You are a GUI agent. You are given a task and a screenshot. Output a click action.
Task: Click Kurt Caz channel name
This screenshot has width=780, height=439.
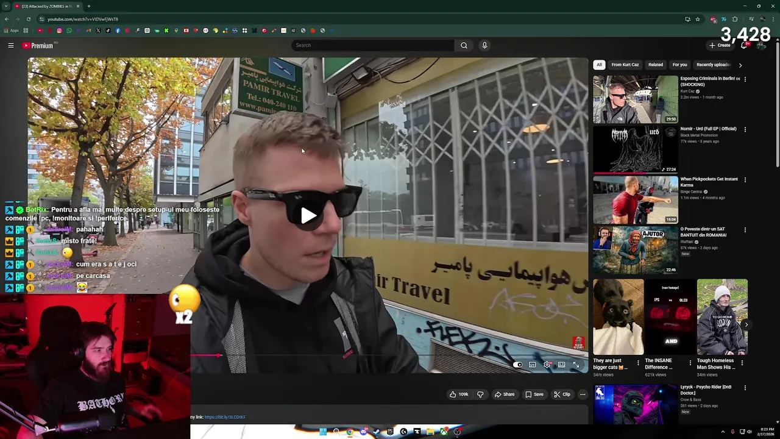pyautogui.click(x=687, y=91)
